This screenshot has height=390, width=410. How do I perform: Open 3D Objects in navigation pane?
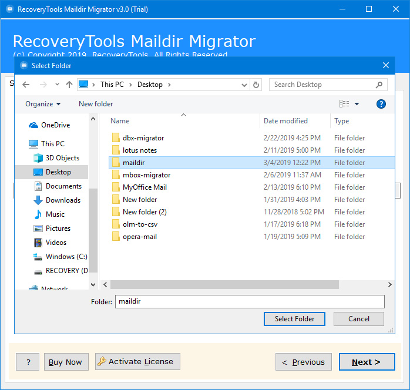pyautogui.click(x=56, y=158)
